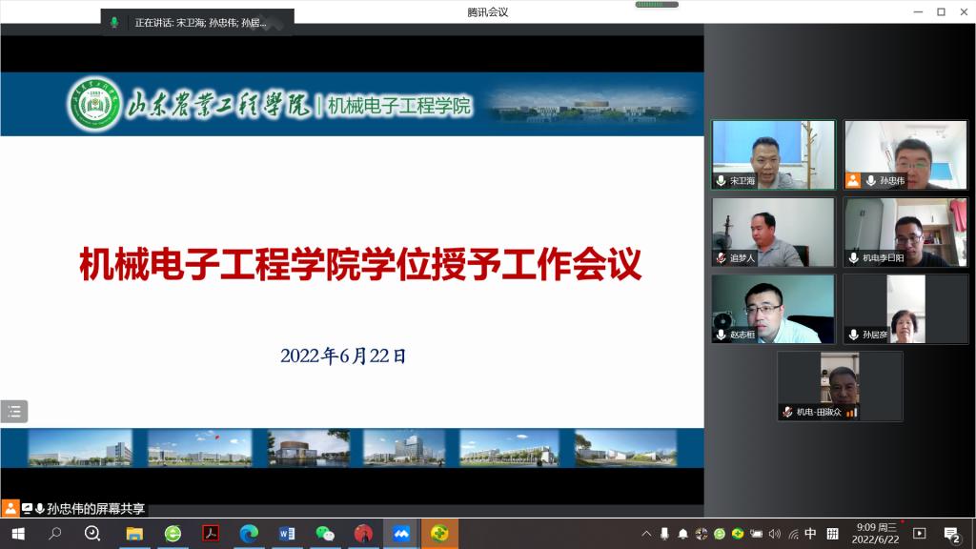
Task: Click the muted microphone icon on 追梦人's tile
Action: tap(722, 257)
